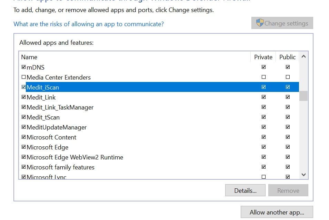
Task: Click the list scroll up arrow
Action: (303, 56)
